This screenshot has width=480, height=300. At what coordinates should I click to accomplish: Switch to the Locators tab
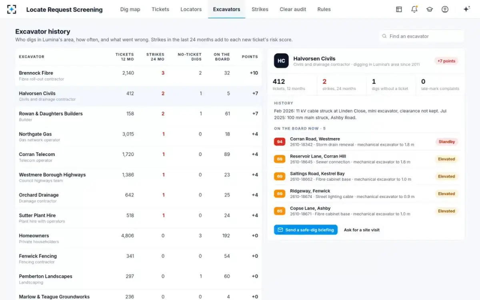[191, 9]
